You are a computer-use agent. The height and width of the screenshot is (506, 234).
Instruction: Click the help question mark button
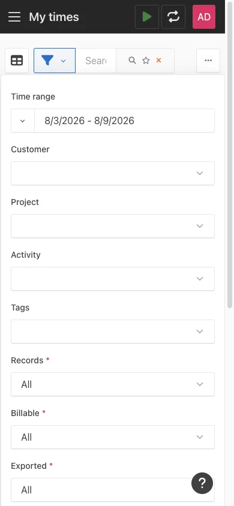coord(202,483)
